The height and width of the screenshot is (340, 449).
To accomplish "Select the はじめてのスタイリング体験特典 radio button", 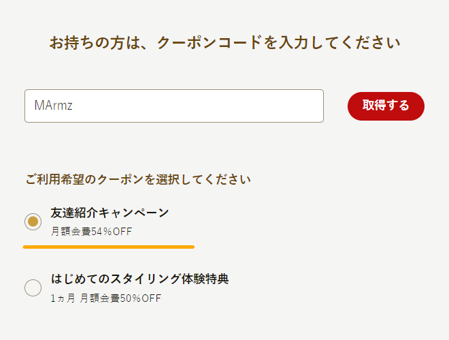I will 33,288.
